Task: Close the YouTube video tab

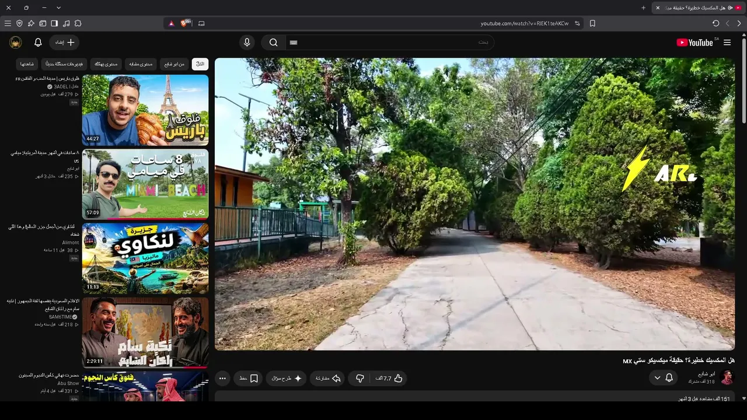Action: coord(658,8)
